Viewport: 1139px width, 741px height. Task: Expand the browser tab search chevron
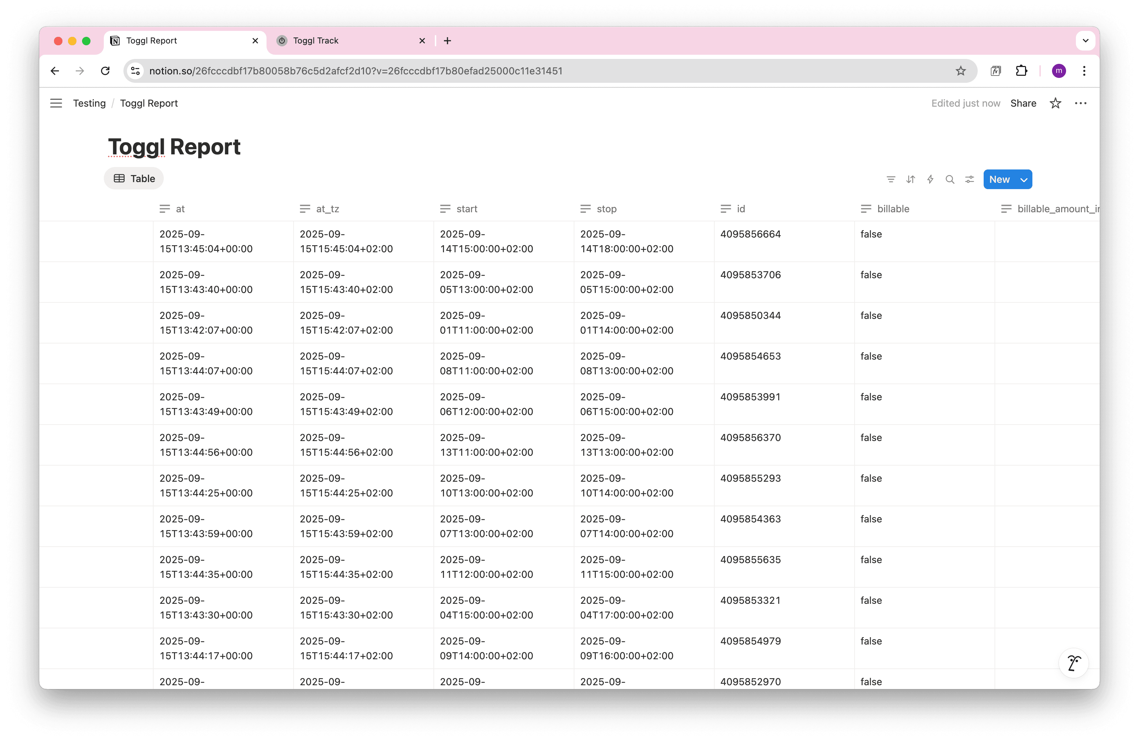click(1085, 41)
